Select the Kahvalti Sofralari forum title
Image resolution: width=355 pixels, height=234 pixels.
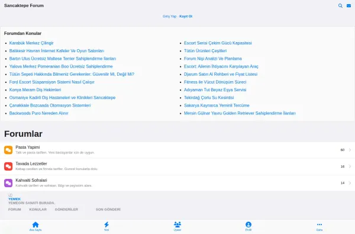pyautogui.click(x=31, y=180)
